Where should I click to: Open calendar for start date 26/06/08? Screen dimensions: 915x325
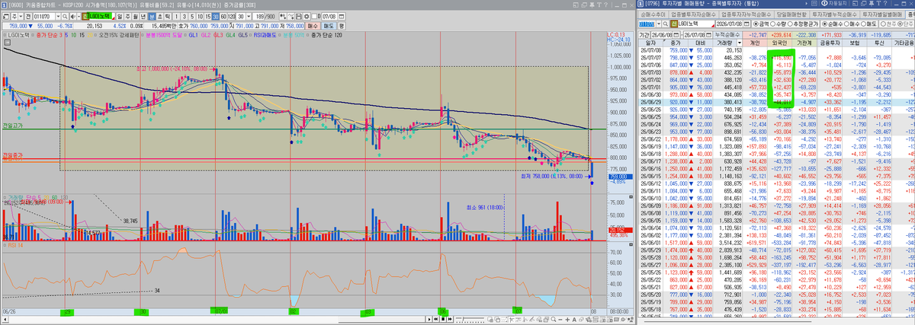[676, 35]
